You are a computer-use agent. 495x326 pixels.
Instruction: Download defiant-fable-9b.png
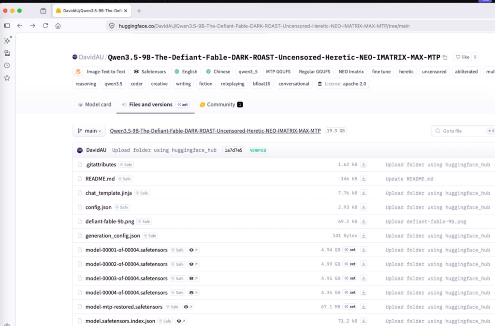pos(364,222)
